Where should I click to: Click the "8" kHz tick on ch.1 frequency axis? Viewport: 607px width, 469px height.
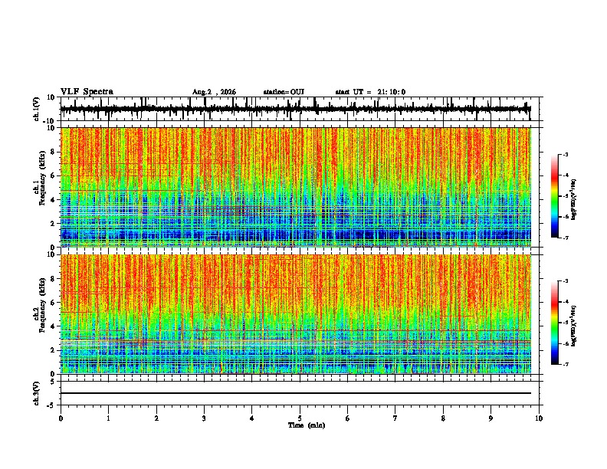coord(54,152)
